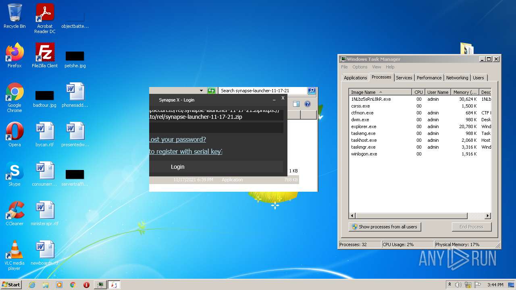Select 1NLbz5sRnL8kR.exe process row
The image size is (516, 290).
click(420, 99)
